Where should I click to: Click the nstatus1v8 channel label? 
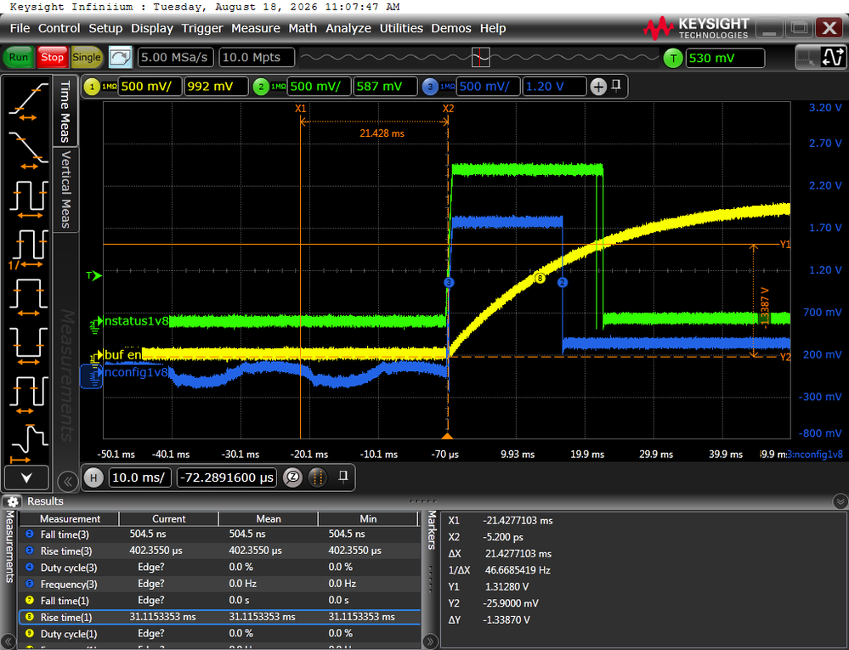(137, 321)
